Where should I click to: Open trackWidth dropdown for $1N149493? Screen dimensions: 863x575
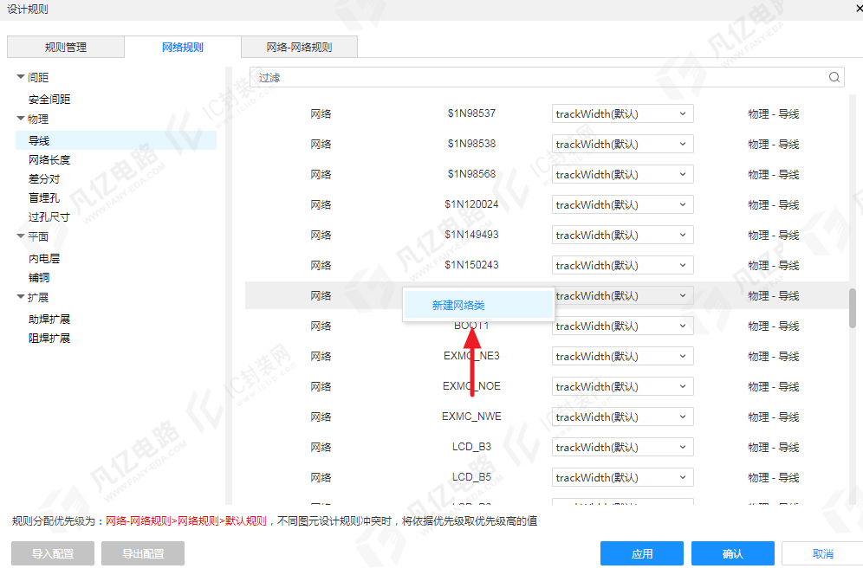pos(622,235)
